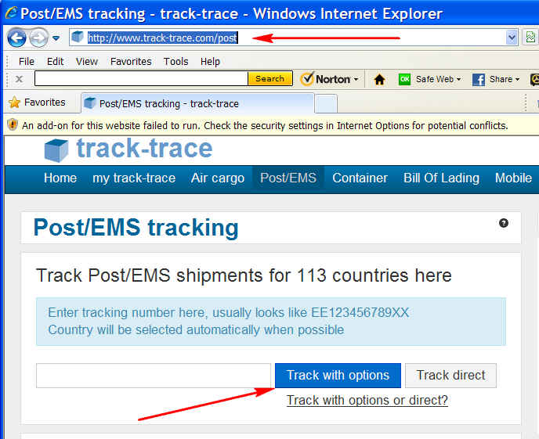The image size is (539, 439).
Task: Open the Norton logo dropdown menu
Action: coord(329,79)
